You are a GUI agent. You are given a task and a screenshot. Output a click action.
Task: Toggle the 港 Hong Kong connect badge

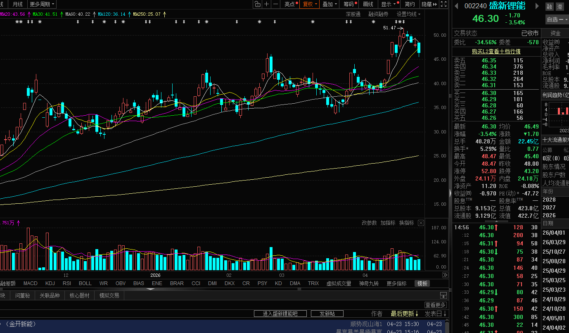point(560,7)
